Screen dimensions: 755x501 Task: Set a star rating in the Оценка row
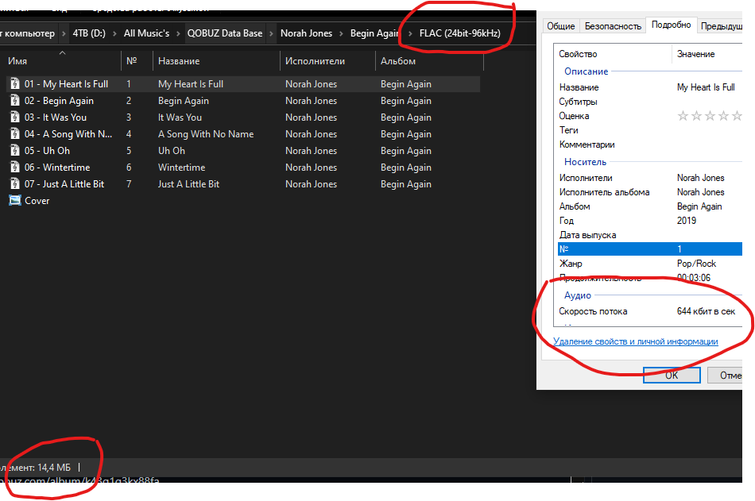point(709,115)
